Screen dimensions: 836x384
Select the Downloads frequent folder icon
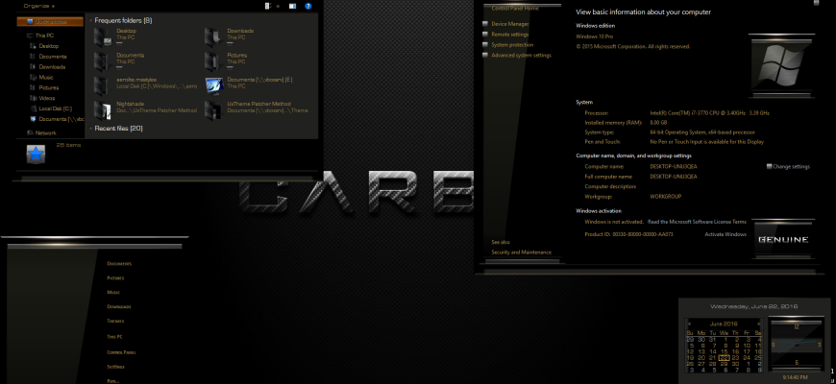tap(213, 36)
